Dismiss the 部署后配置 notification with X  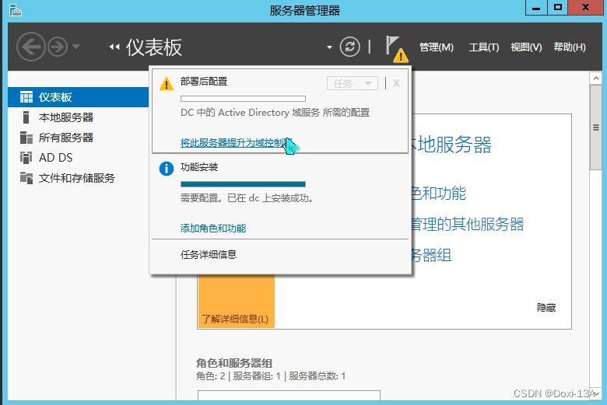[x=396, y=83]
